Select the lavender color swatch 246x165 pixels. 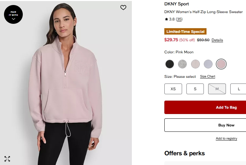coord(208,64)
